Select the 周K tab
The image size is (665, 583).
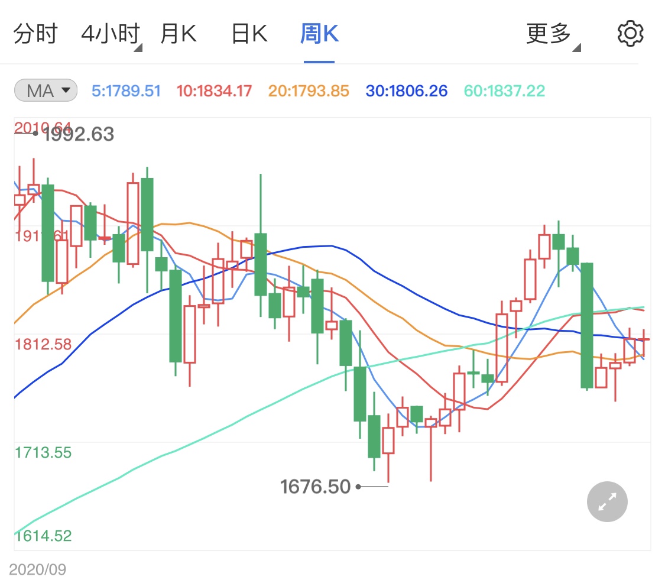point(319,34)
